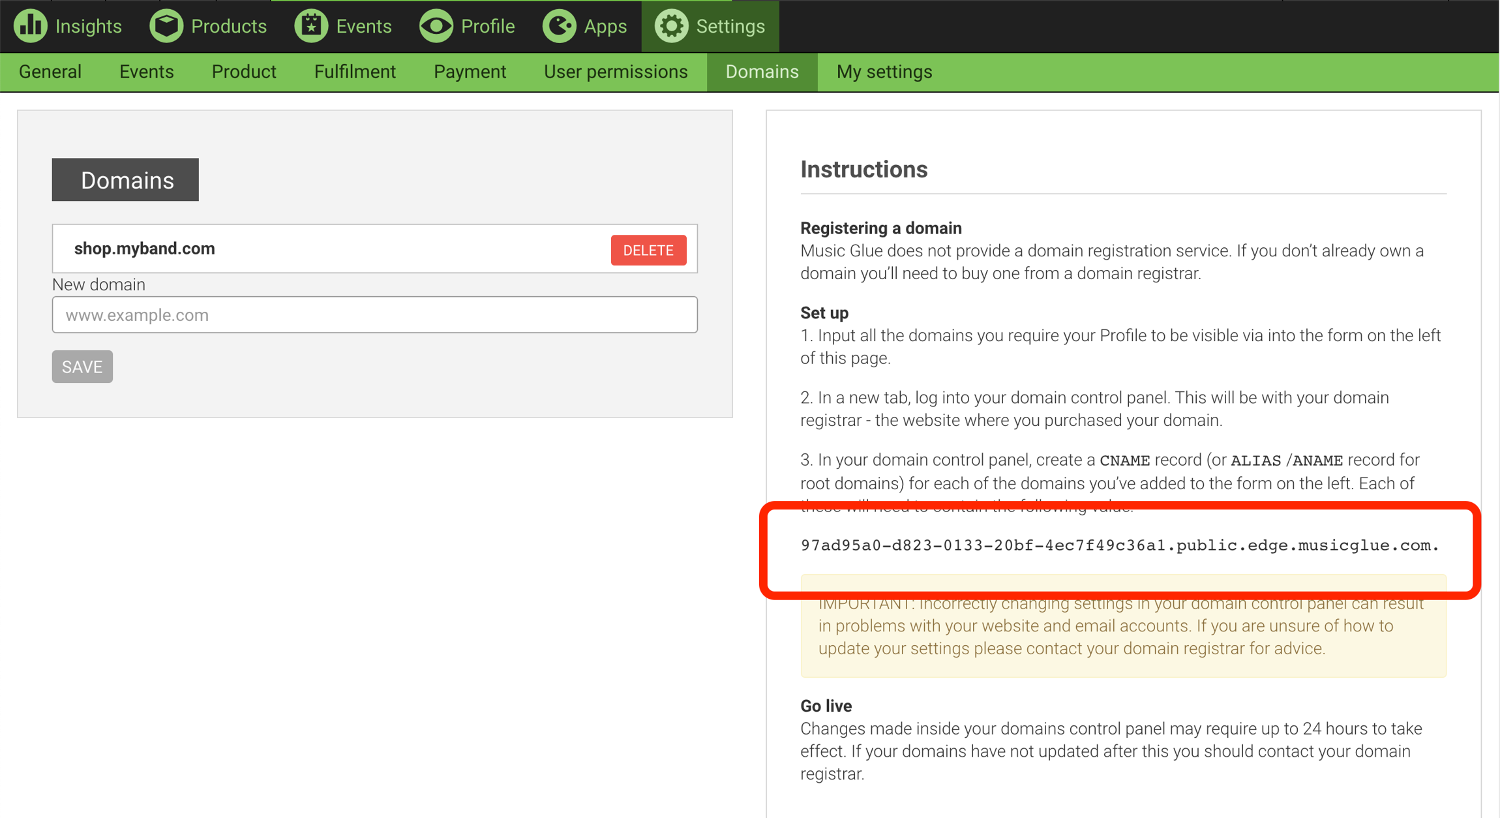This screenshot has height=818, width=1500.
Task: Click the Products box icon
Action: point(166,26)
